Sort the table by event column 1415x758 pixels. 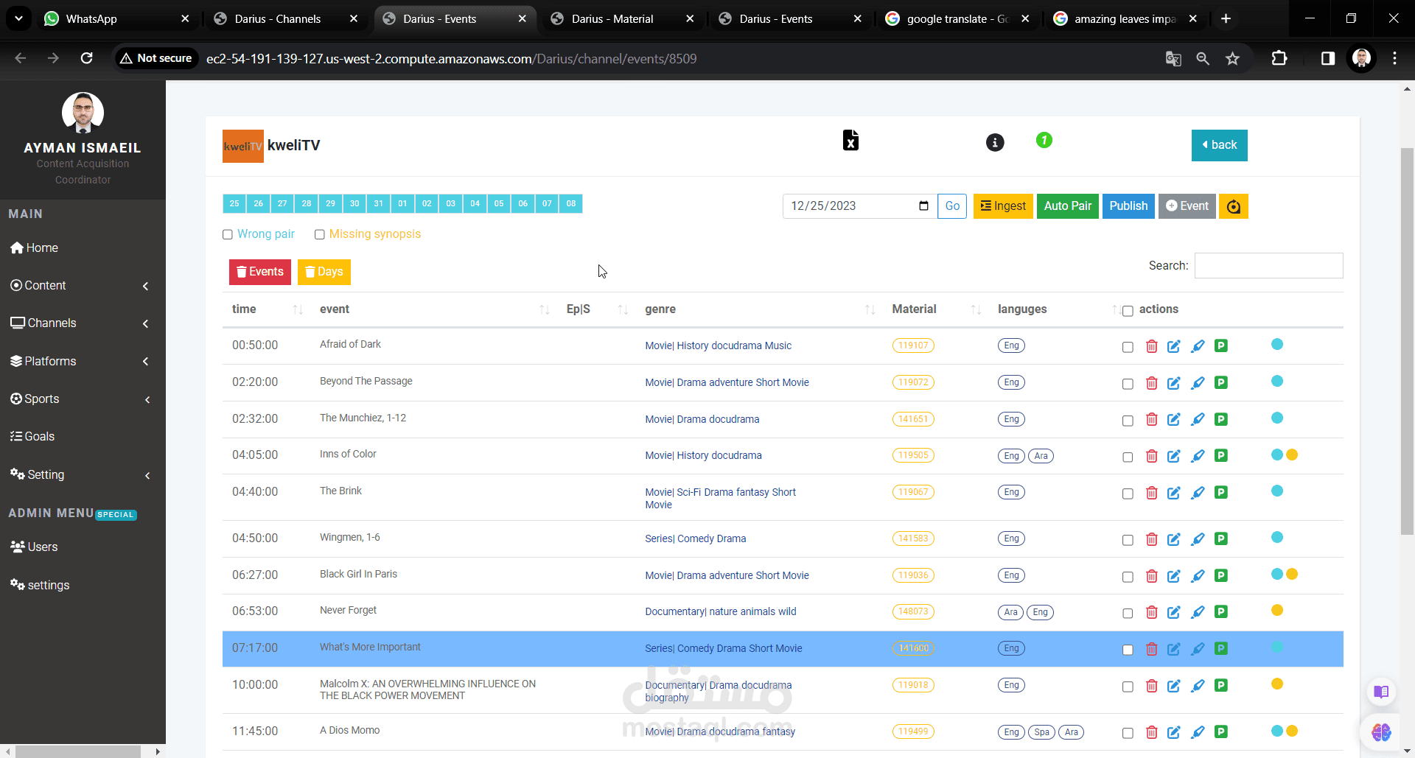tap(433, 309)
